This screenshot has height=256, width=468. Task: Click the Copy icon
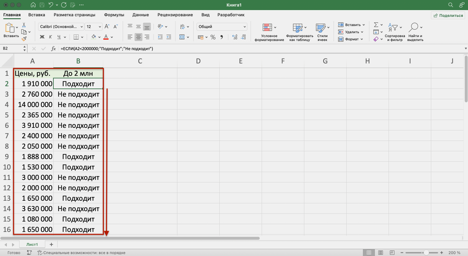pos(24,32)
